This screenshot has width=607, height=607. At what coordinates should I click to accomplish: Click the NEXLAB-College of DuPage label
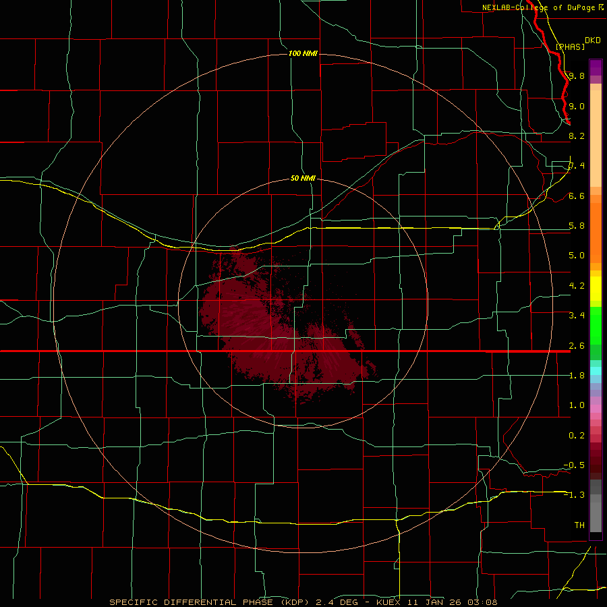(538, 7)
